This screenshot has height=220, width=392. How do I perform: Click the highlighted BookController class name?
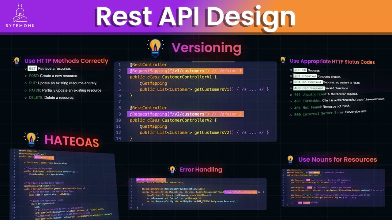click(44, 157)
